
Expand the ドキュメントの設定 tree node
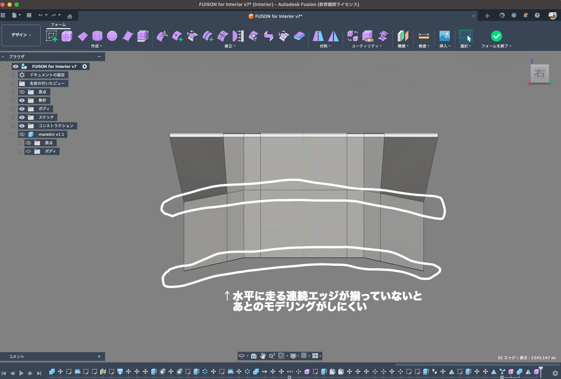[x=13, y=75]
